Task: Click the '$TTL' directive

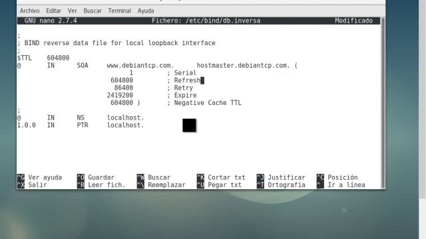Action: (x=25, y=58)
